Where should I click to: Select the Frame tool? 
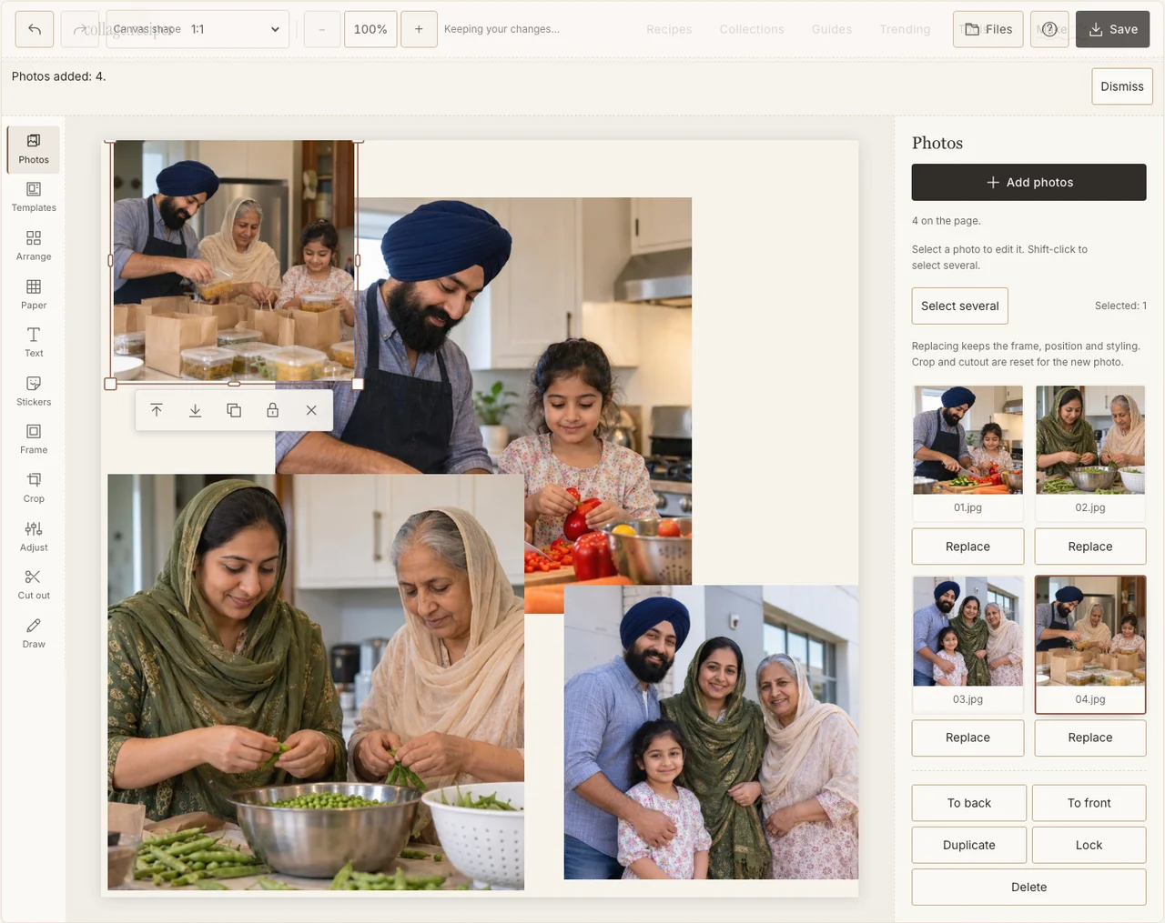[x=34, y=440]
